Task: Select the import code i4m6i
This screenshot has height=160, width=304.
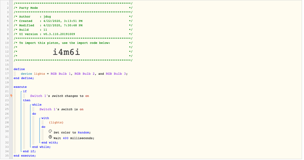Action: click(x=66, y=52)
